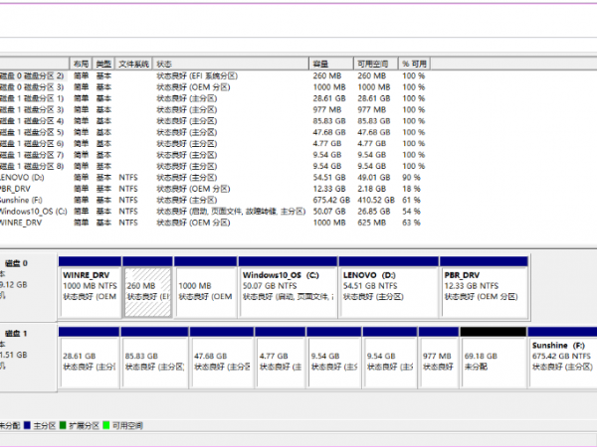Click the blue 主分区 legend swatch
This screenshot has width=597, height=447.
27,426
